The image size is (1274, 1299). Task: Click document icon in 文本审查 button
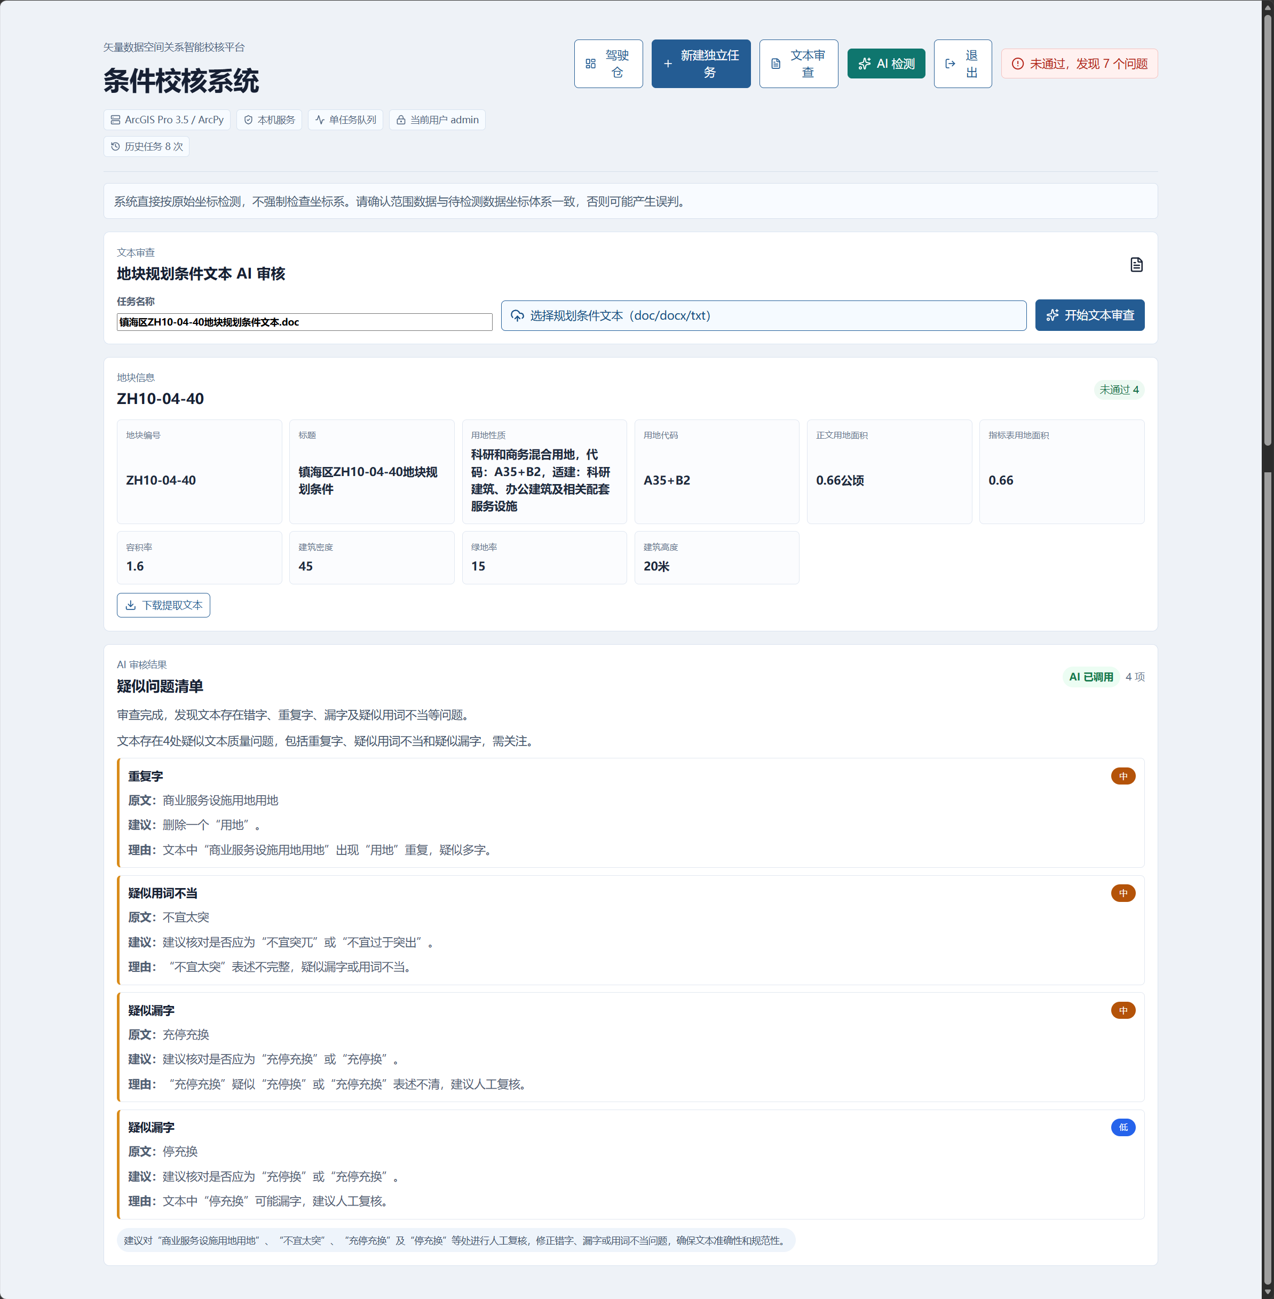coord(776,64)
